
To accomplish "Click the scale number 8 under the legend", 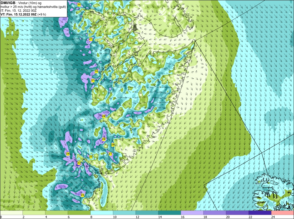I will click(x=91, y=217).
